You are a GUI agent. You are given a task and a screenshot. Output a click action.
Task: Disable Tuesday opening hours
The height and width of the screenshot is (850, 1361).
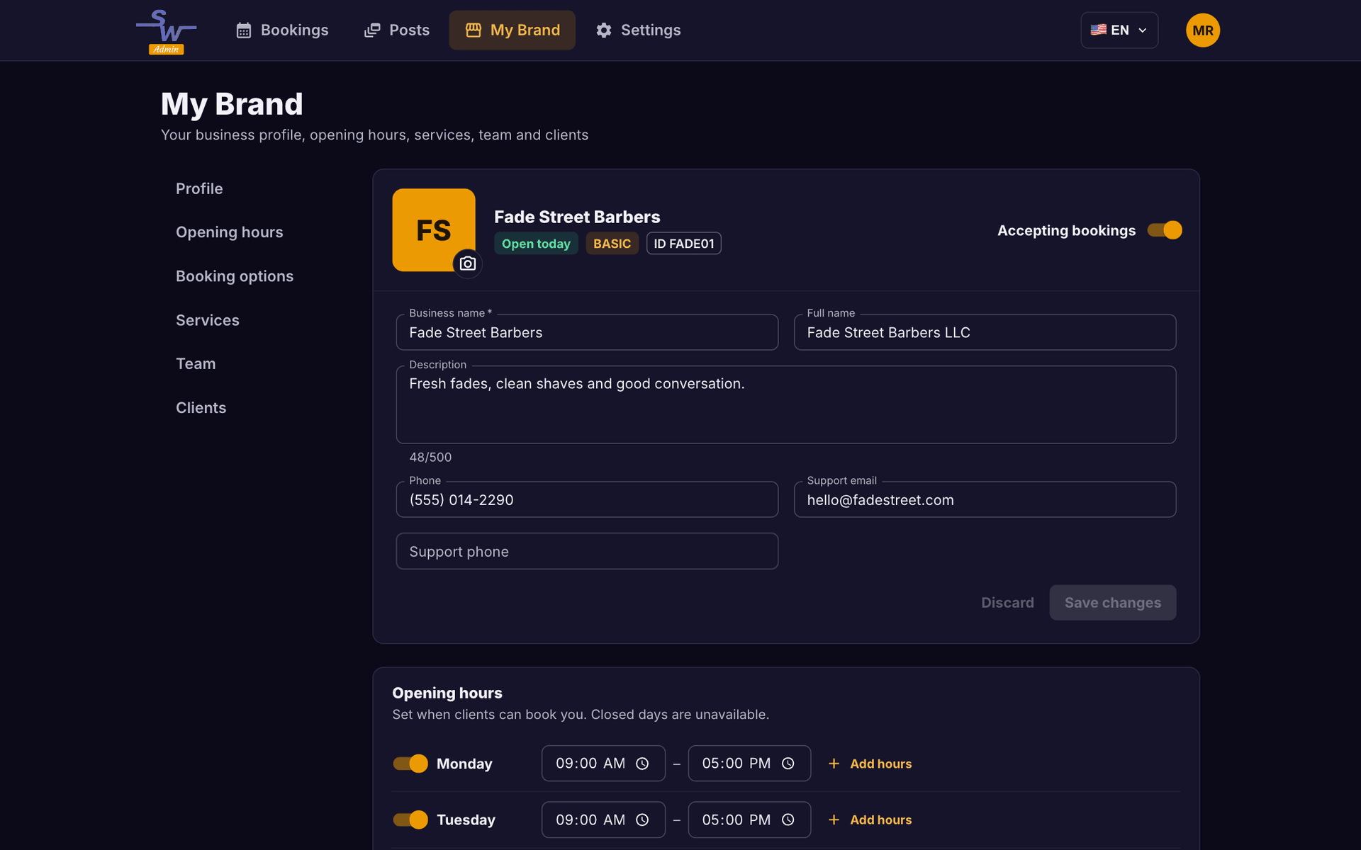point(410,820)
